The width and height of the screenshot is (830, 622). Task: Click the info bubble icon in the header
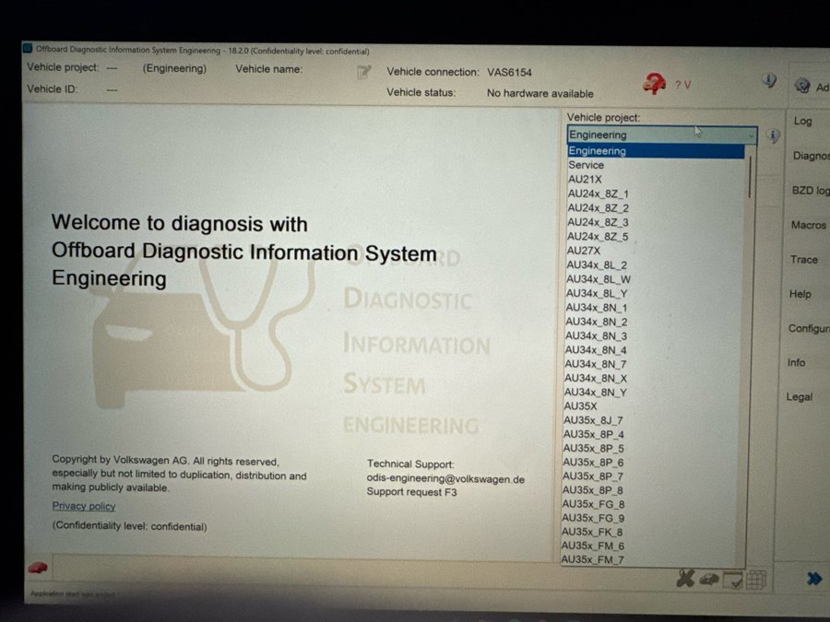[x=769, y=81]
